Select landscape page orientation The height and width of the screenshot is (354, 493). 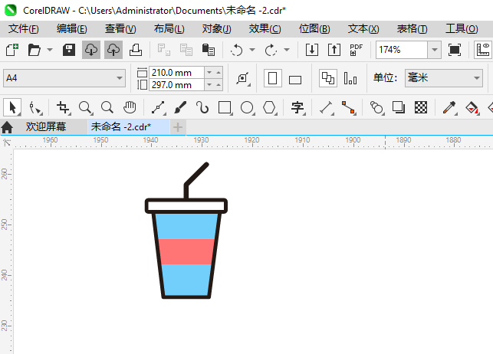tap(295, 80)
